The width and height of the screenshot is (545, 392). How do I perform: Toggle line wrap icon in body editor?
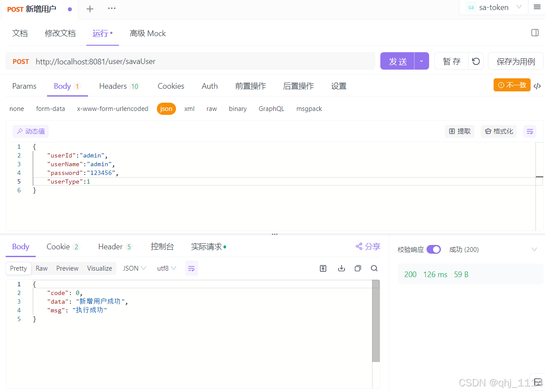[x=530, y=131]
